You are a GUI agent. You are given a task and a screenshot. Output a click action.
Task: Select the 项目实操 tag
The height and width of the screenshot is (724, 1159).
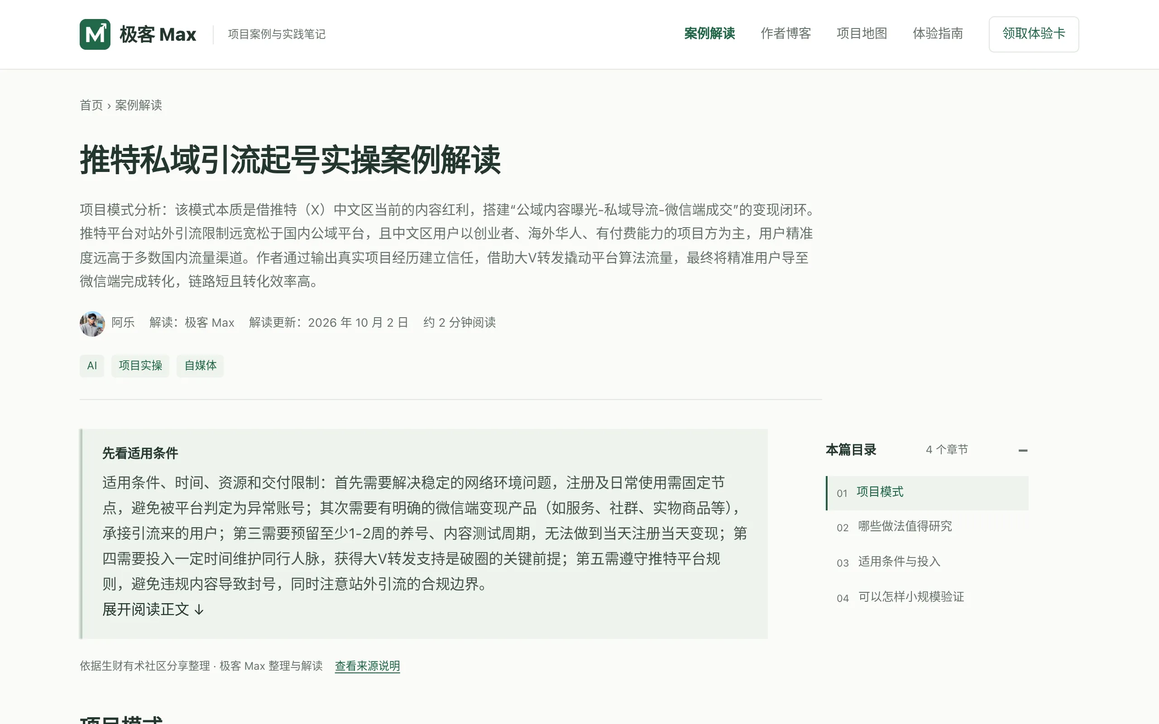click(140, 366)
